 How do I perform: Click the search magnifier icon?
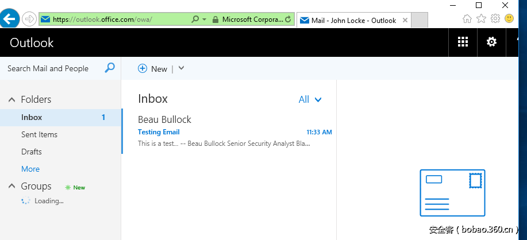[110, 68]
